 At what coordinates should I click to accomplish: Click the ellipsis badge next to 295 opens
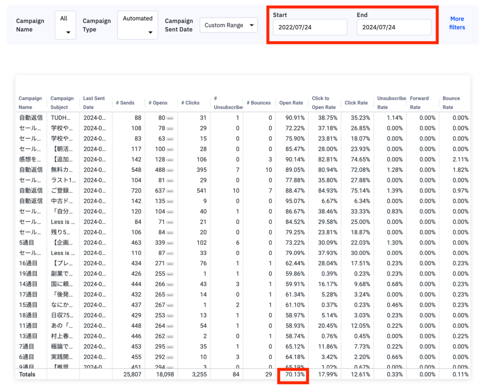170,347
